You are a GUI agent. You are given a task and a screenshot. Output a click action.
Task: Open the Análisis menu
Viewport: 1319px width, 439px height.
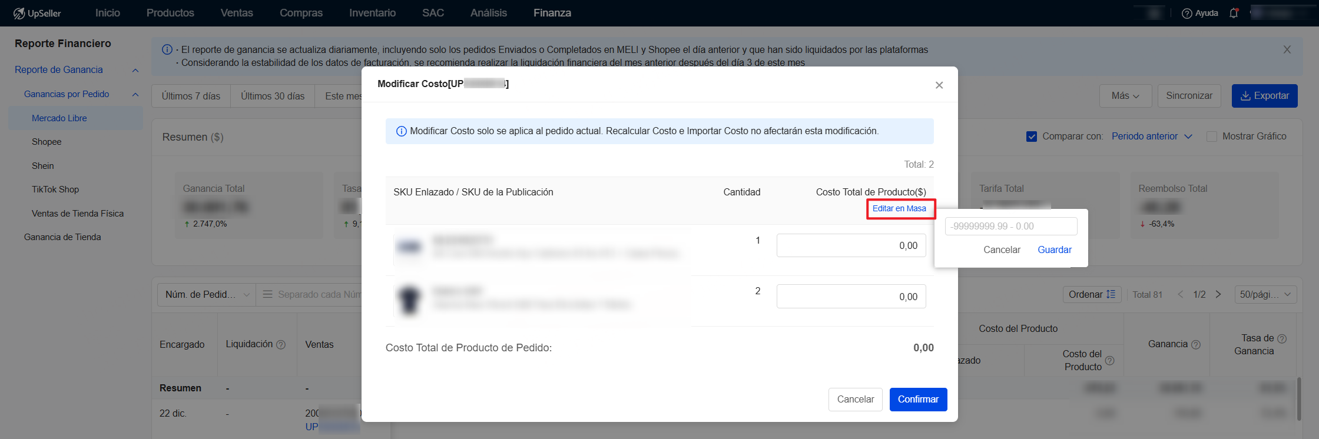point(488,13)
